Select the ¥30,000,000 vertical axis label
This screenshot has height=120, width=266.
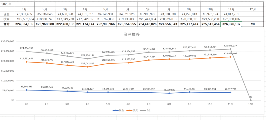click(x=8, y=41)
